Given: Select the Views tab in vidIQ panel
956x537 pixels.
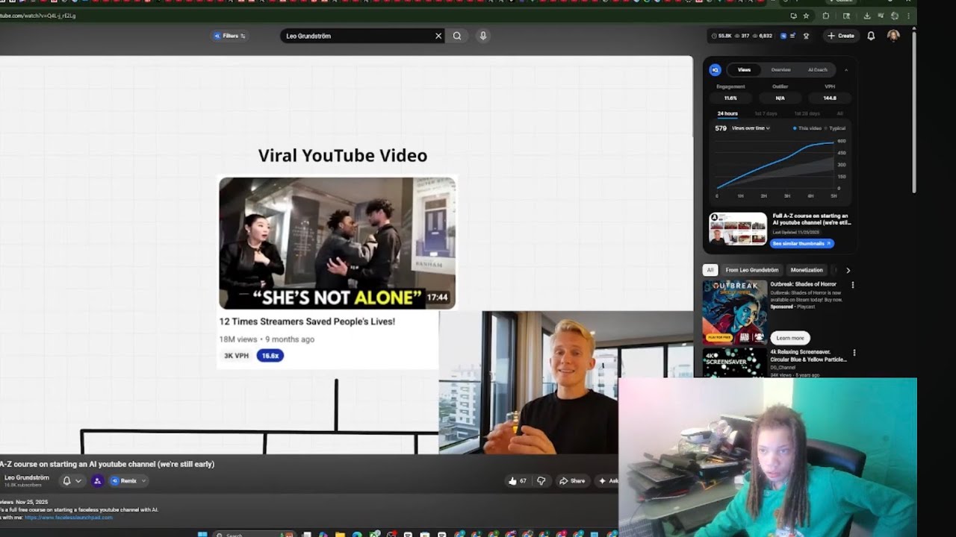Looking at the screenshot, I should (x=744, y=70).
